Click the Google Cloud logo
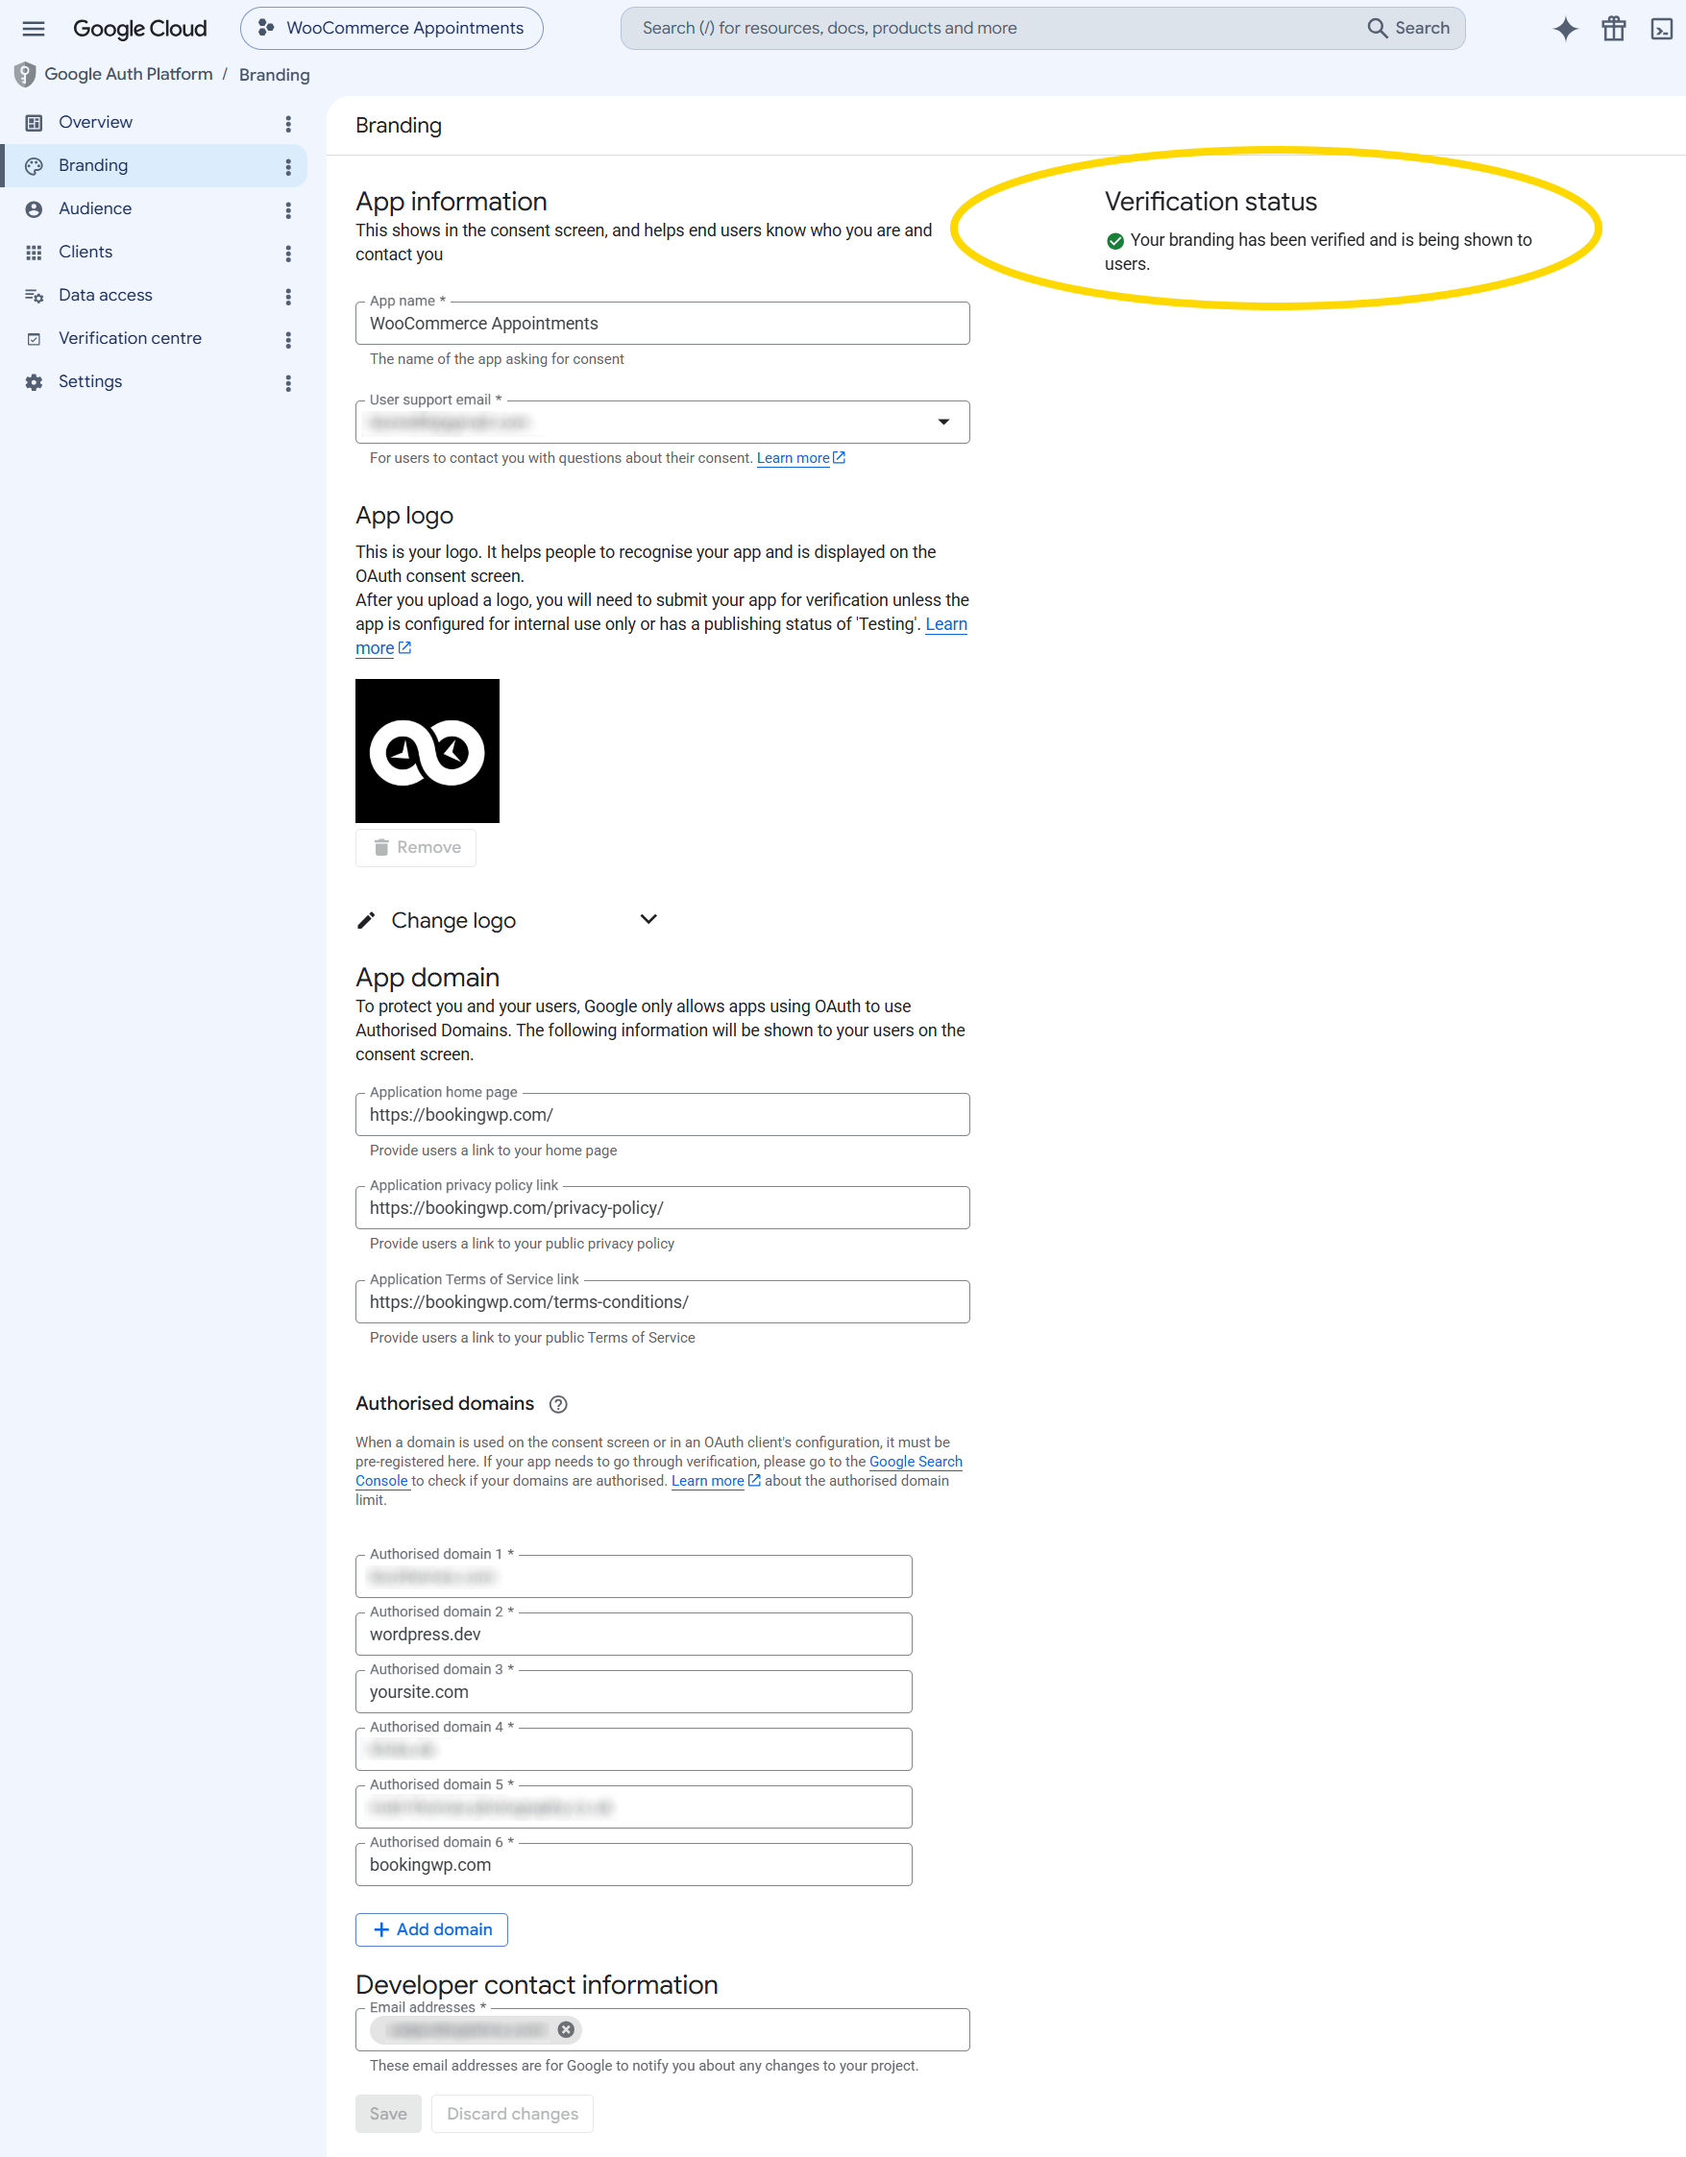 point(139,29)
